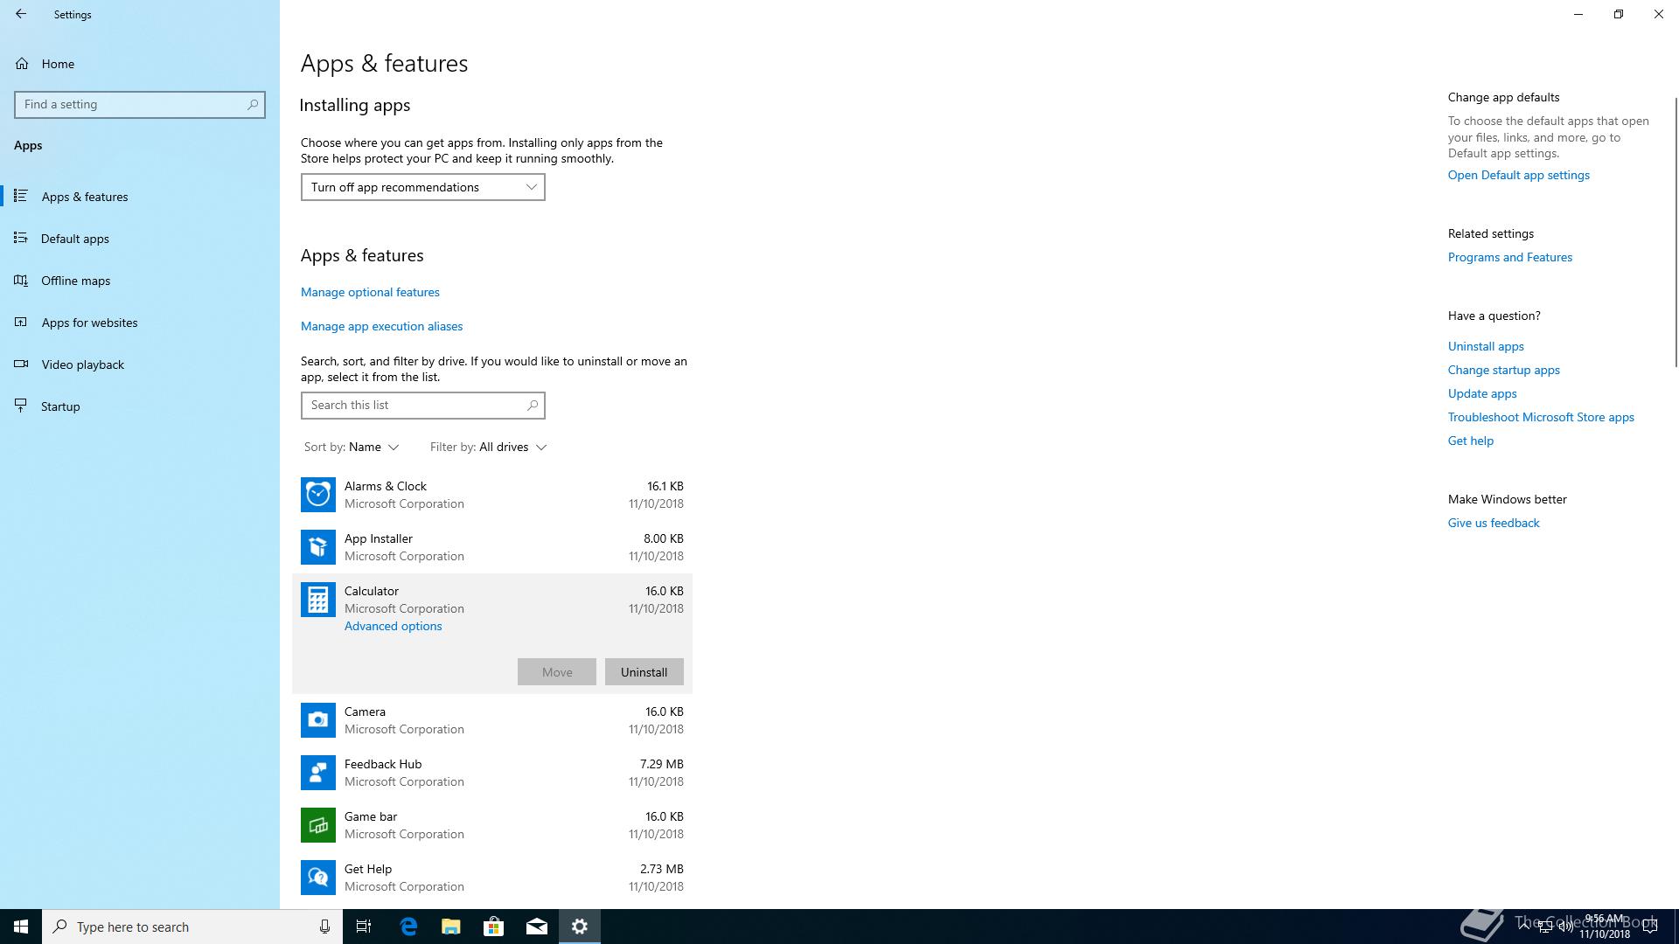Image resolution: width=1679 pixels, height=944 pixels.
Task: Click the Camera app icon
Action: [x=318, y=720]
